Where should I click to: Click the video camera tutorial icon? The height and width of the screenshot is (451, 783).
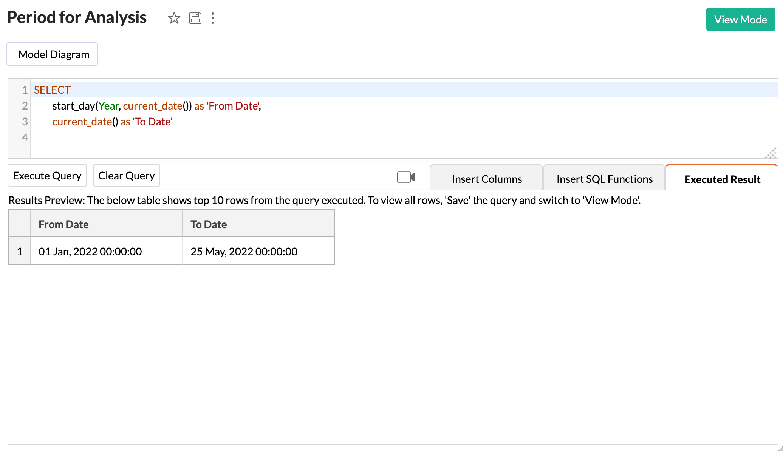pyautogui.click(x=406, y=177)
